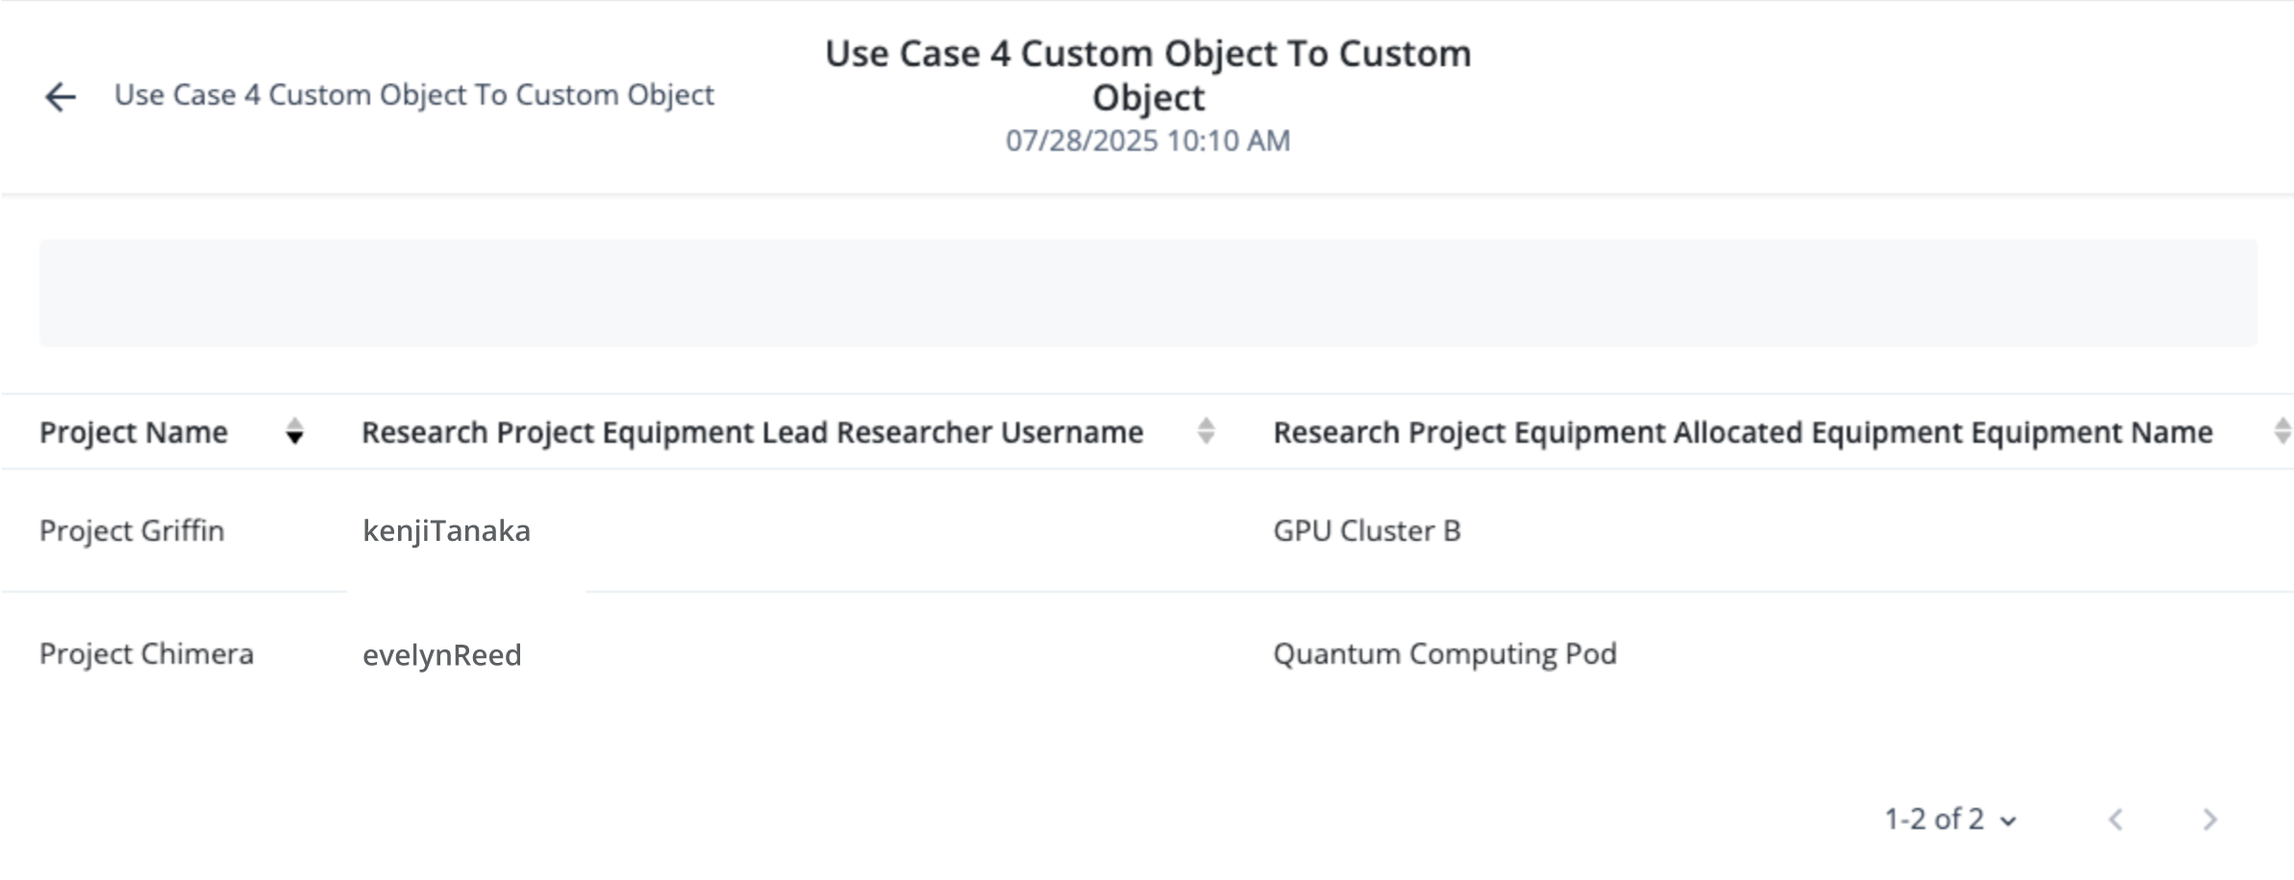Click the next page chevron
The width and height of the screenshot is (2294, 880).
tap(2208, 819)
